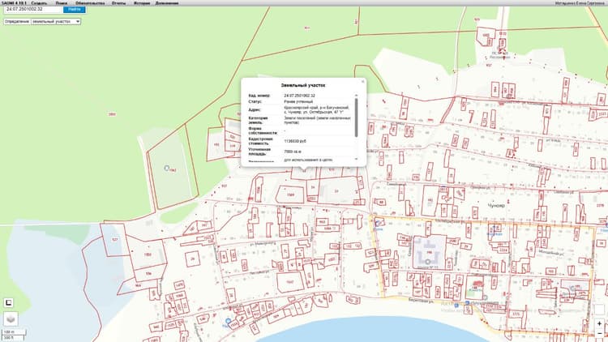Click the popup vertical scrollbar thumb
Screen dimensions: 608x342
tap(356, 118)
